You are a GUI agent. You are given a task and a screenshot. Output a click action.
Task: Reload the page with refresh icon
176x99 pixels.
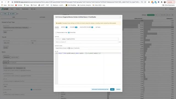(9, 2)
